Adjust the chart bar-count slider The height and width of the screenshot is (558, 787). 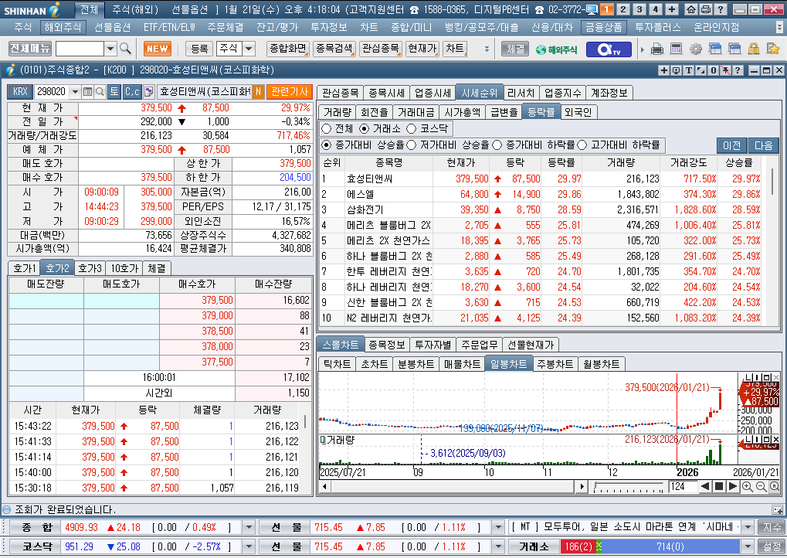pyautogui.click(x=629, y=487)
